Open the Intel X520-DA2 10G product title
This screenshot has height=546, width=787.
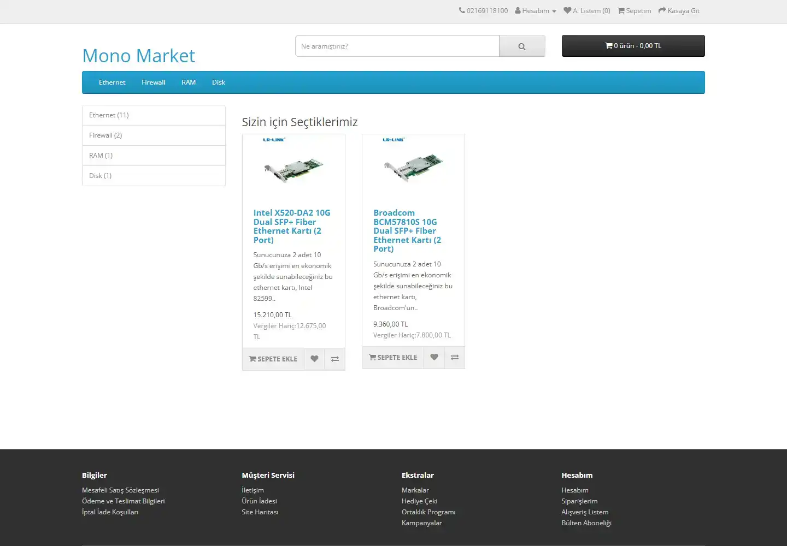click(x=292, y=226)
